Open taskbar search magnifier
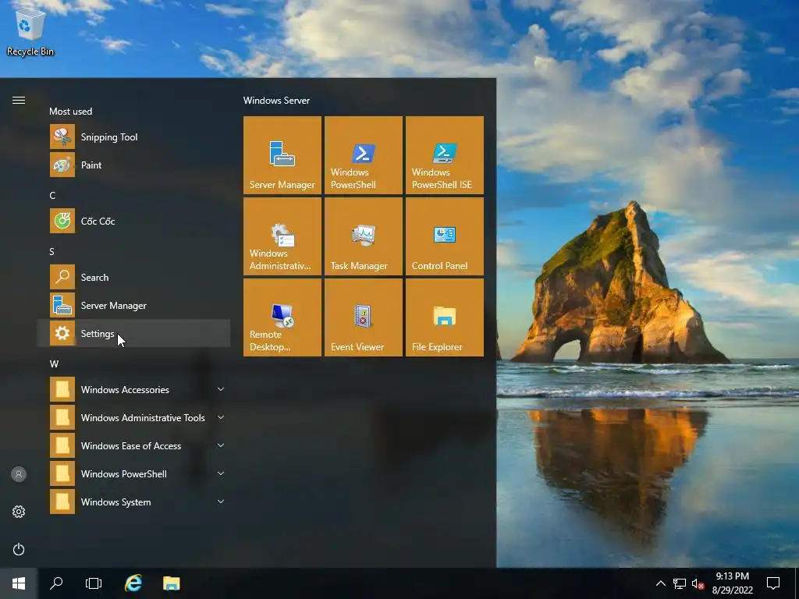799x599 pixels. coord(56,583)
